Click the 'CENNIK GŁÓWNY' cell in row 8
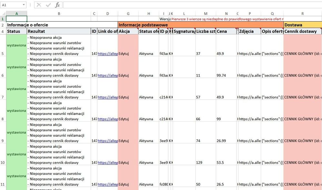The image size is (322, 190). click(x=302, y=111)
